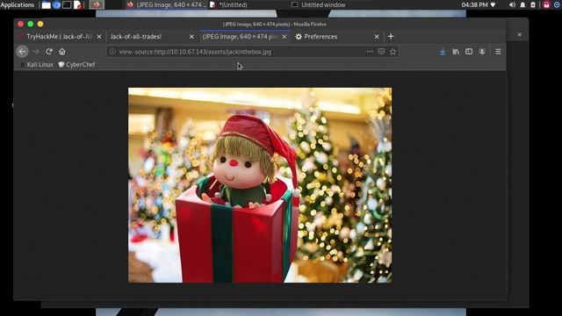The height and width of the screenshot is (316, 562).
Task: Open the Firefox hamburger menu
Action: pyautogui.click(x=498, y=52)
